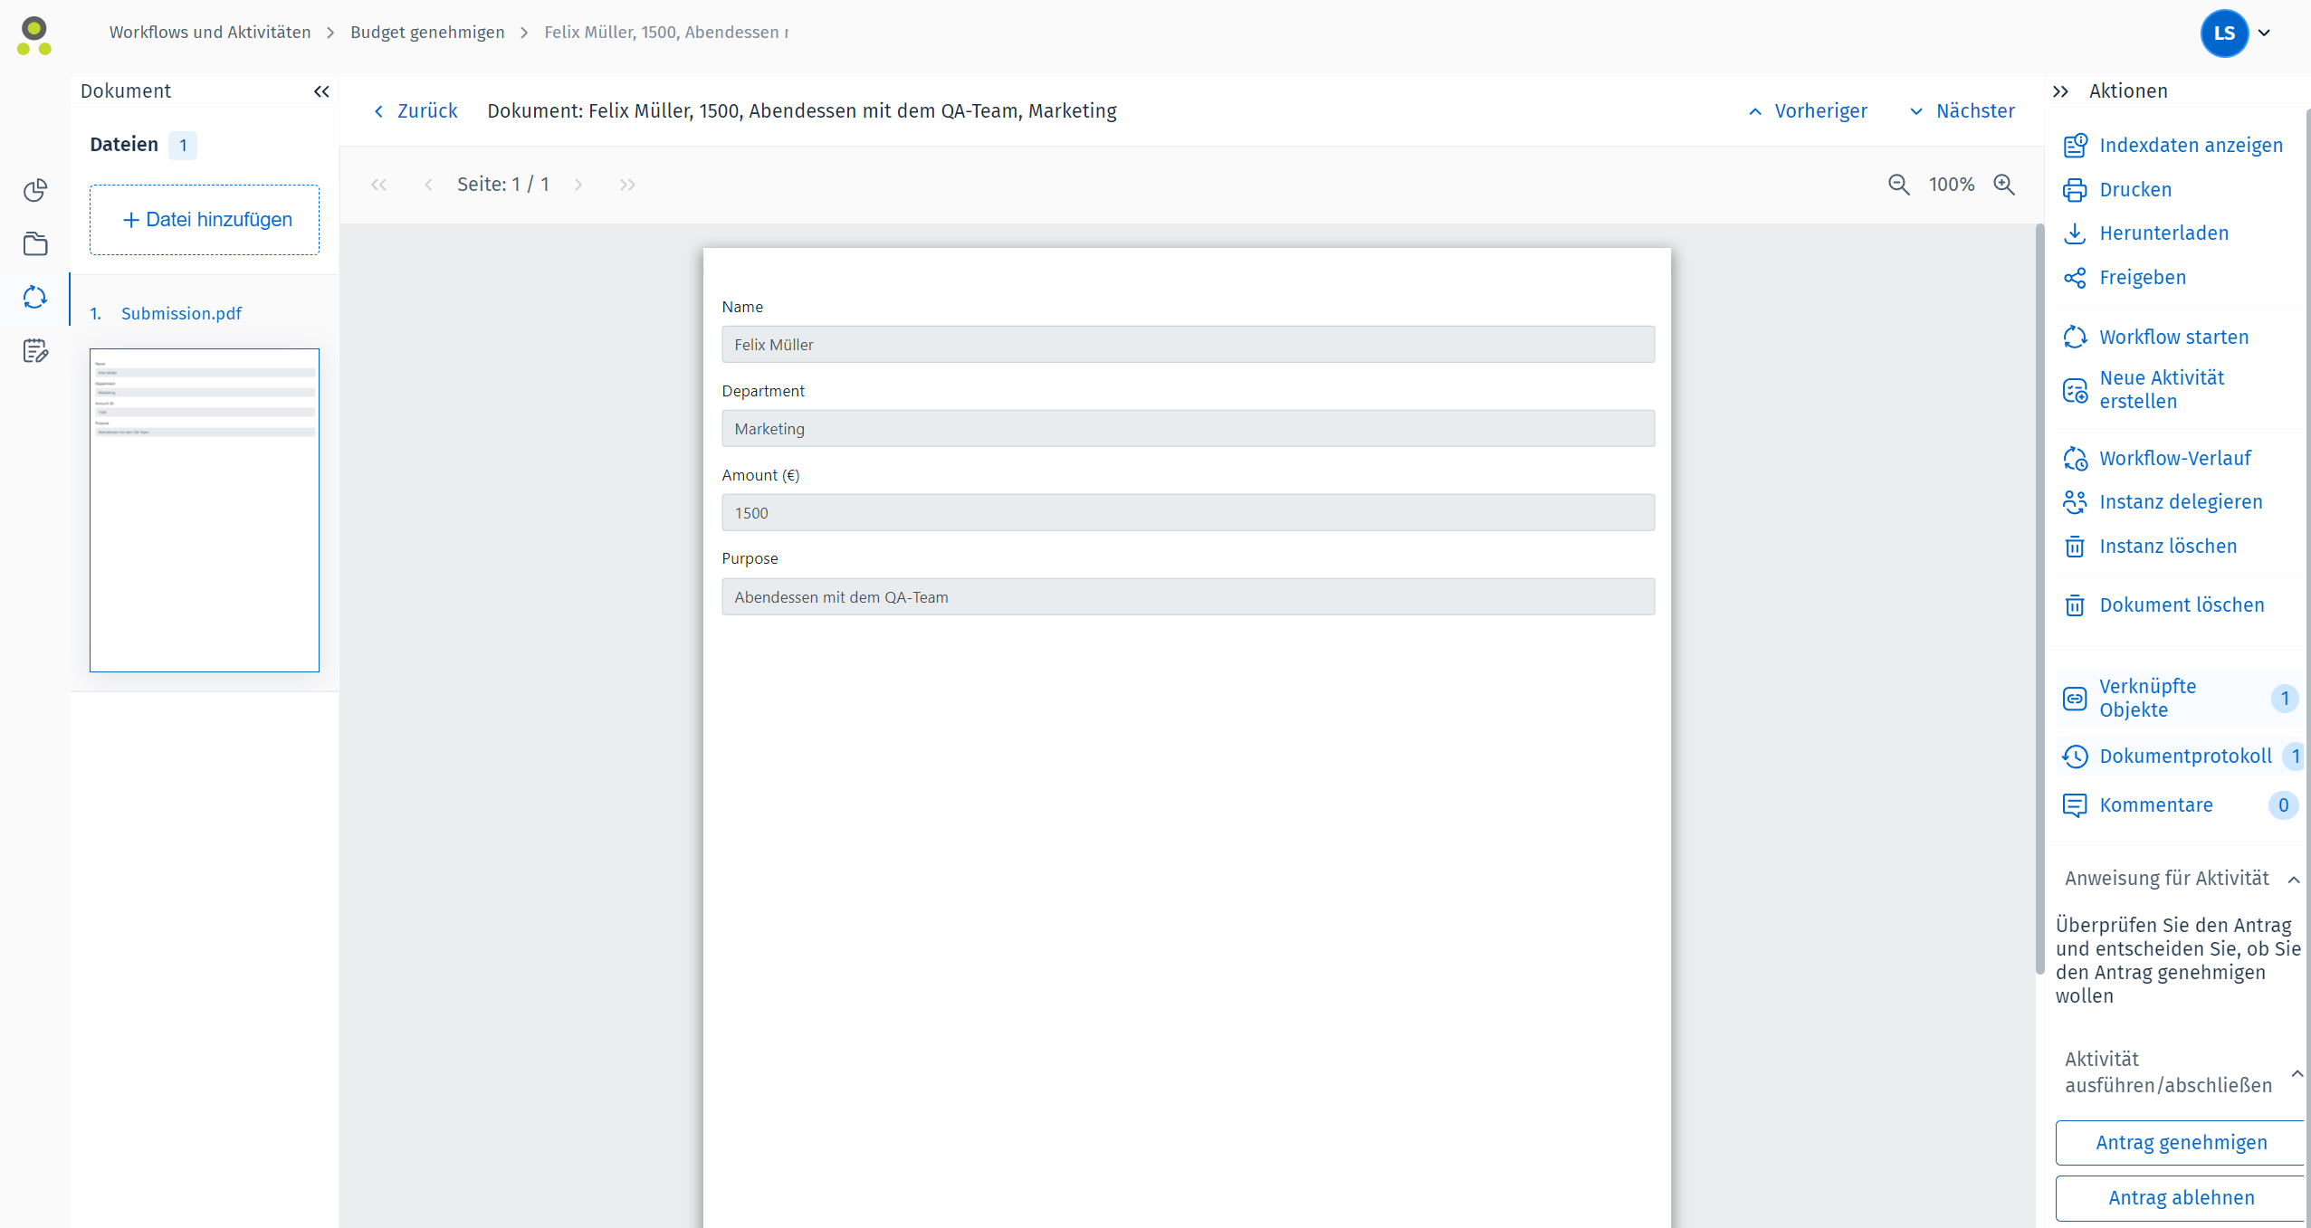Click the Kommentare speech bubble icon

tap(2075, 805)
